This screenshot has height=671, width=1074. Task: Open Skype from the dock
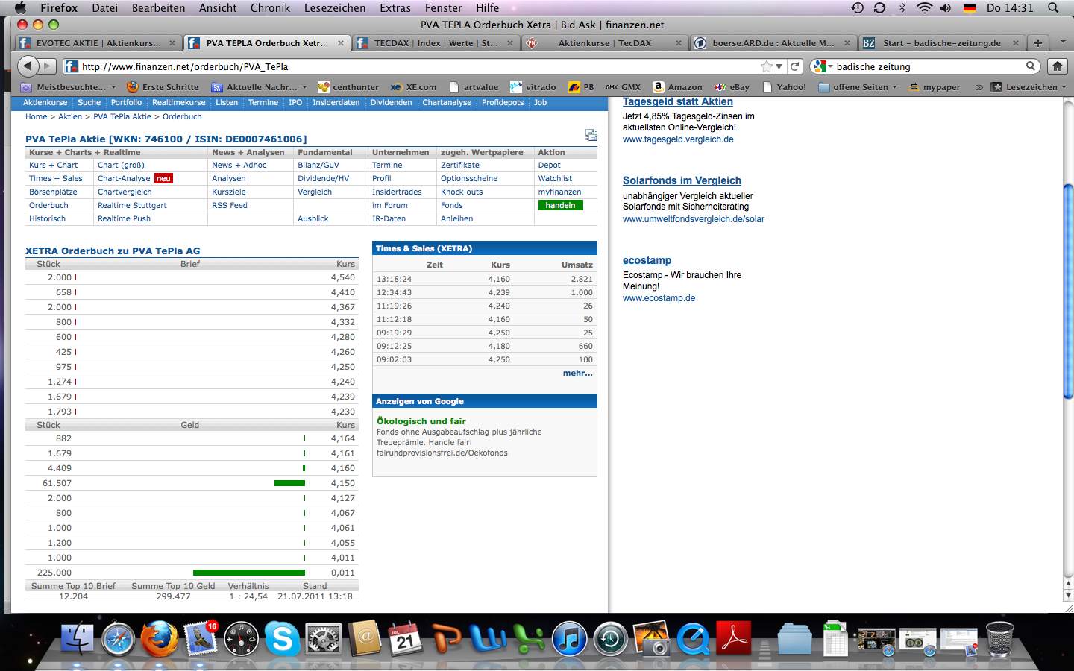pyautogui.click(x=283, y=640)
